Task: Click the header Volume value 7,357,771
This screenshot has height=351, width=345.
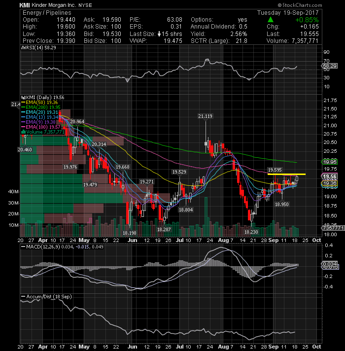Action: (x=305, y=41)
